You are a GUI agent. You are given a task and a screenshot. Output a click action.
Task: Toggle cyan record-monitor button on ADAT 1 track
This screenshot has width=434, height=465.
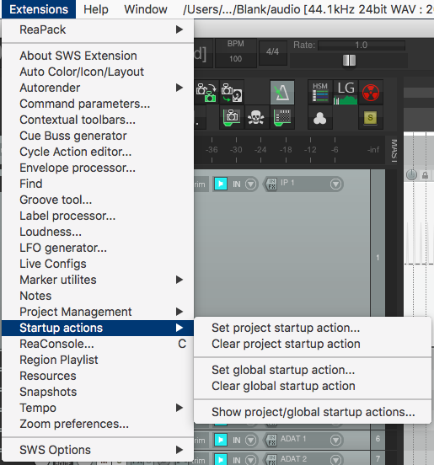(221, 440)
